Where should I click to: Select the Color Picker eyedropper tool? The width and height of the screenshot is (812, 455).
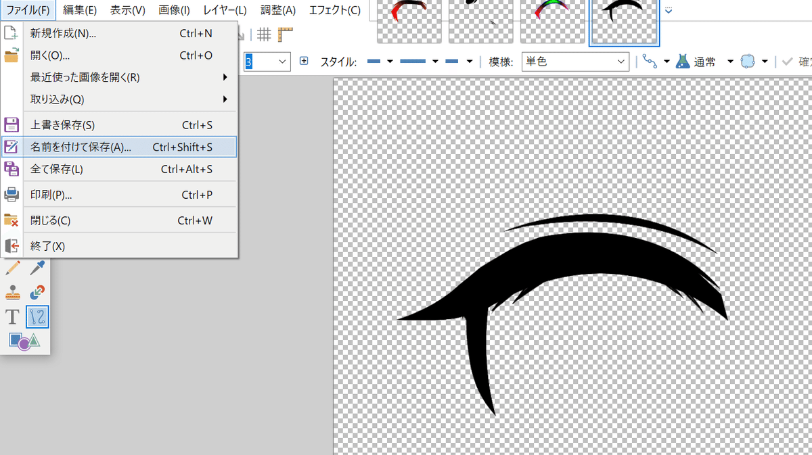pos(37,268)
